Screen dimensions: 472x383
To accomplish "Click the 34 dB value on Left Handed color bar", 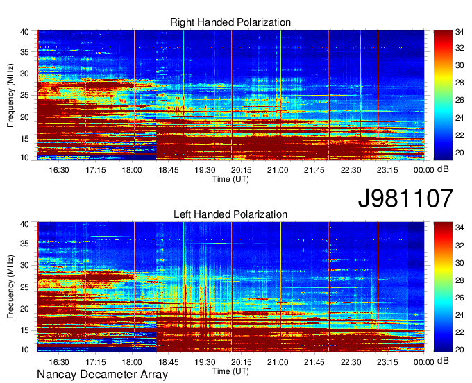I will tap(460, 228).
